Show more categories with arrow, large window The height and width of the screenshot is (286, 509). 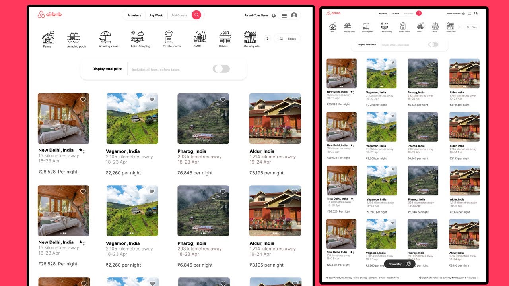coord(268,39)
